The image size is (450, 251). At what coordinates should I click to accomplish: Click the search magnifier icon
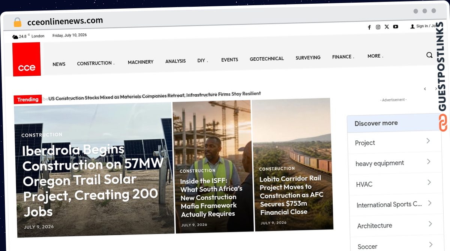point(429,55)
